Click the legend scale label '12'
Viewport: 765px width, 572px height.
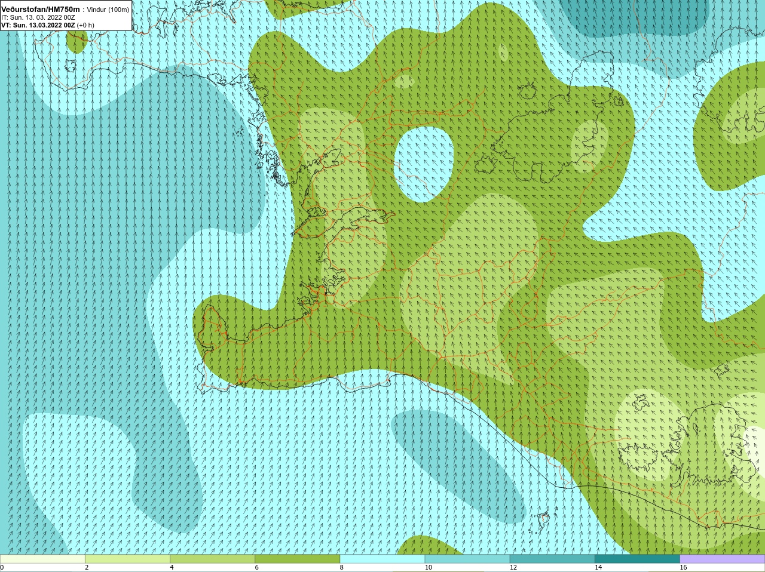513,567
